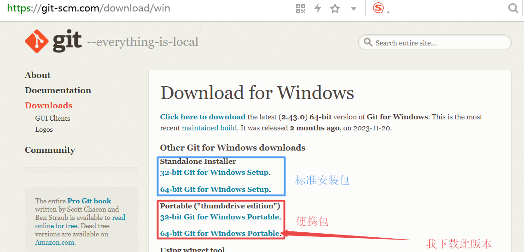This screenshot has width=524, height=252.
Task: Open the Pro Git book link
Action: (x=89, y=201)
